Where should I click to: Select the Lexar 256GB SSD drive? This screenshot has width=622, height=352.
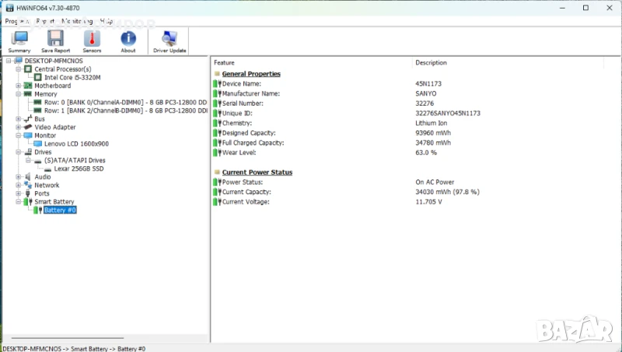80,169
